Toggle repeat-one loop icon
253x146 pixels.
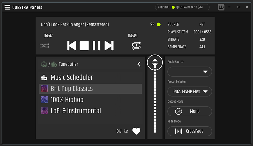pos(136,45)
